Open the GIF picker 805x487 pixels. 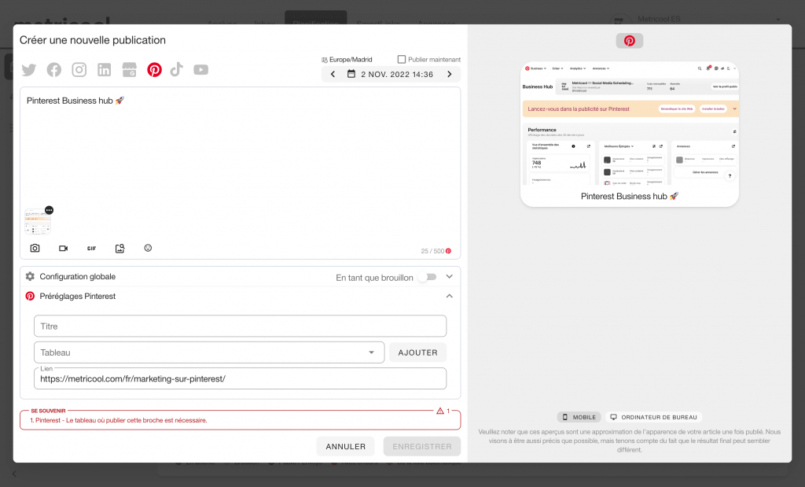[91, 248]
